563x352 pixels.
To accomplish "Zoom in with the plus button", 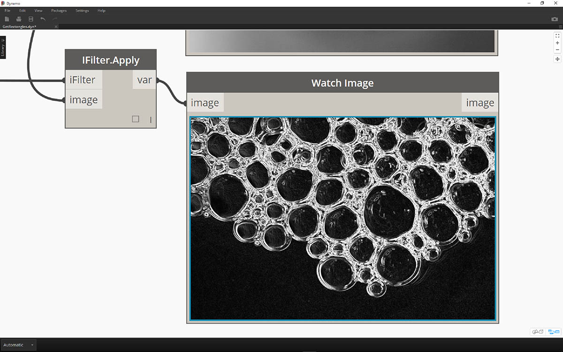I will coord(557,43).
